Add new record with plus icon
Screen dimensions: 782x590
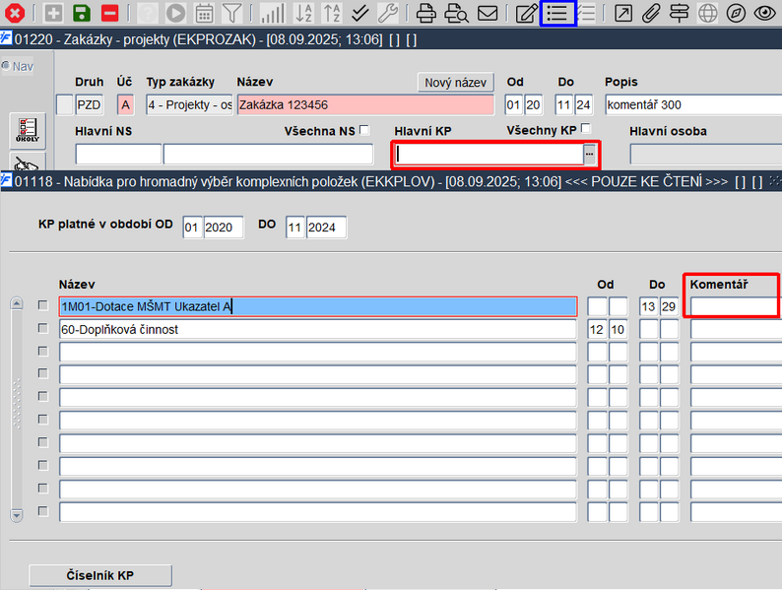click(53, 13)
